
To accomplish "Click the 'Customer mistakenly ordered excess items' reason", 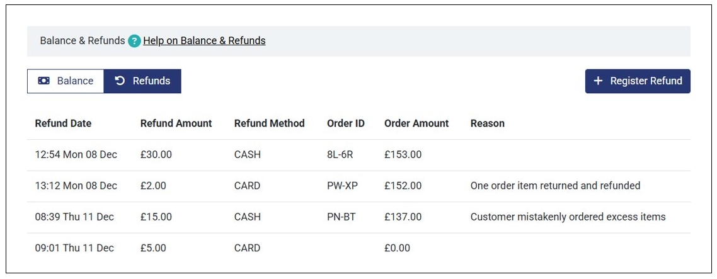I will [x=568, y=217].
